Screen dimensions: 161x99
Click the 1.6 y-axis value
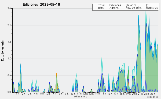tap(9, 42)
